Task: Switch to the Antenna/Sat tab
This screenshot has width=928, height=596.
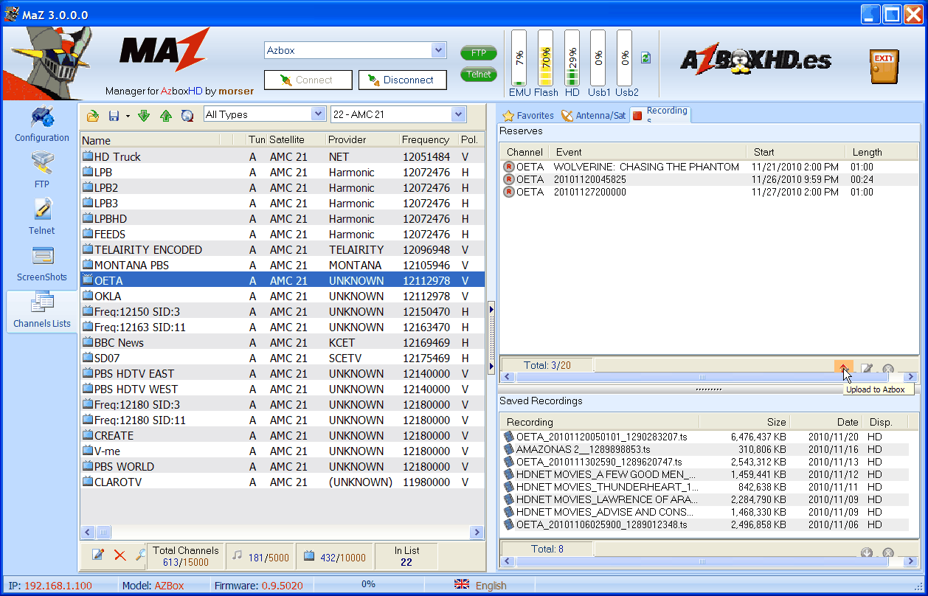Action: tap(594, 115)
